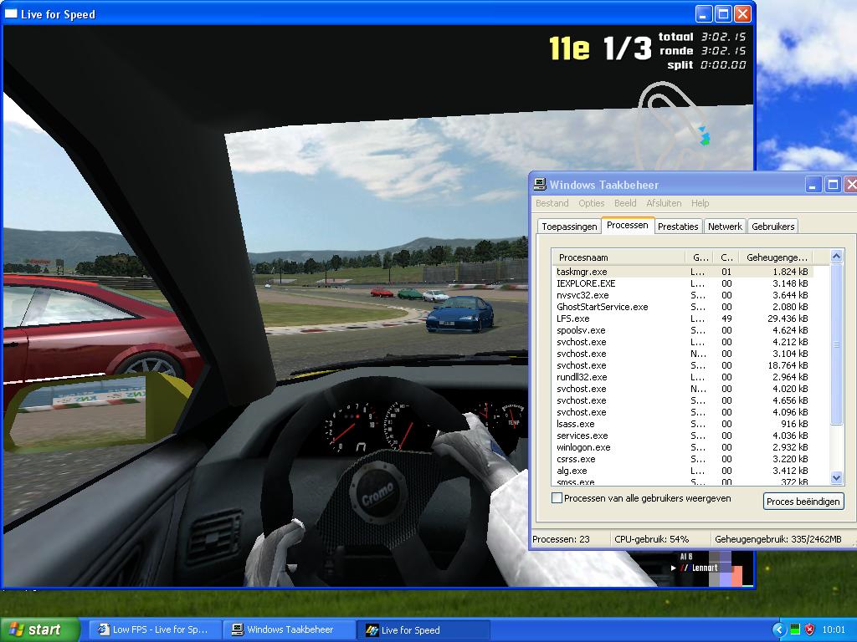Image resolution: width=857 pixels, height=642 pixels.
Task: Select services.exe process row
Action: pos(683,436)
